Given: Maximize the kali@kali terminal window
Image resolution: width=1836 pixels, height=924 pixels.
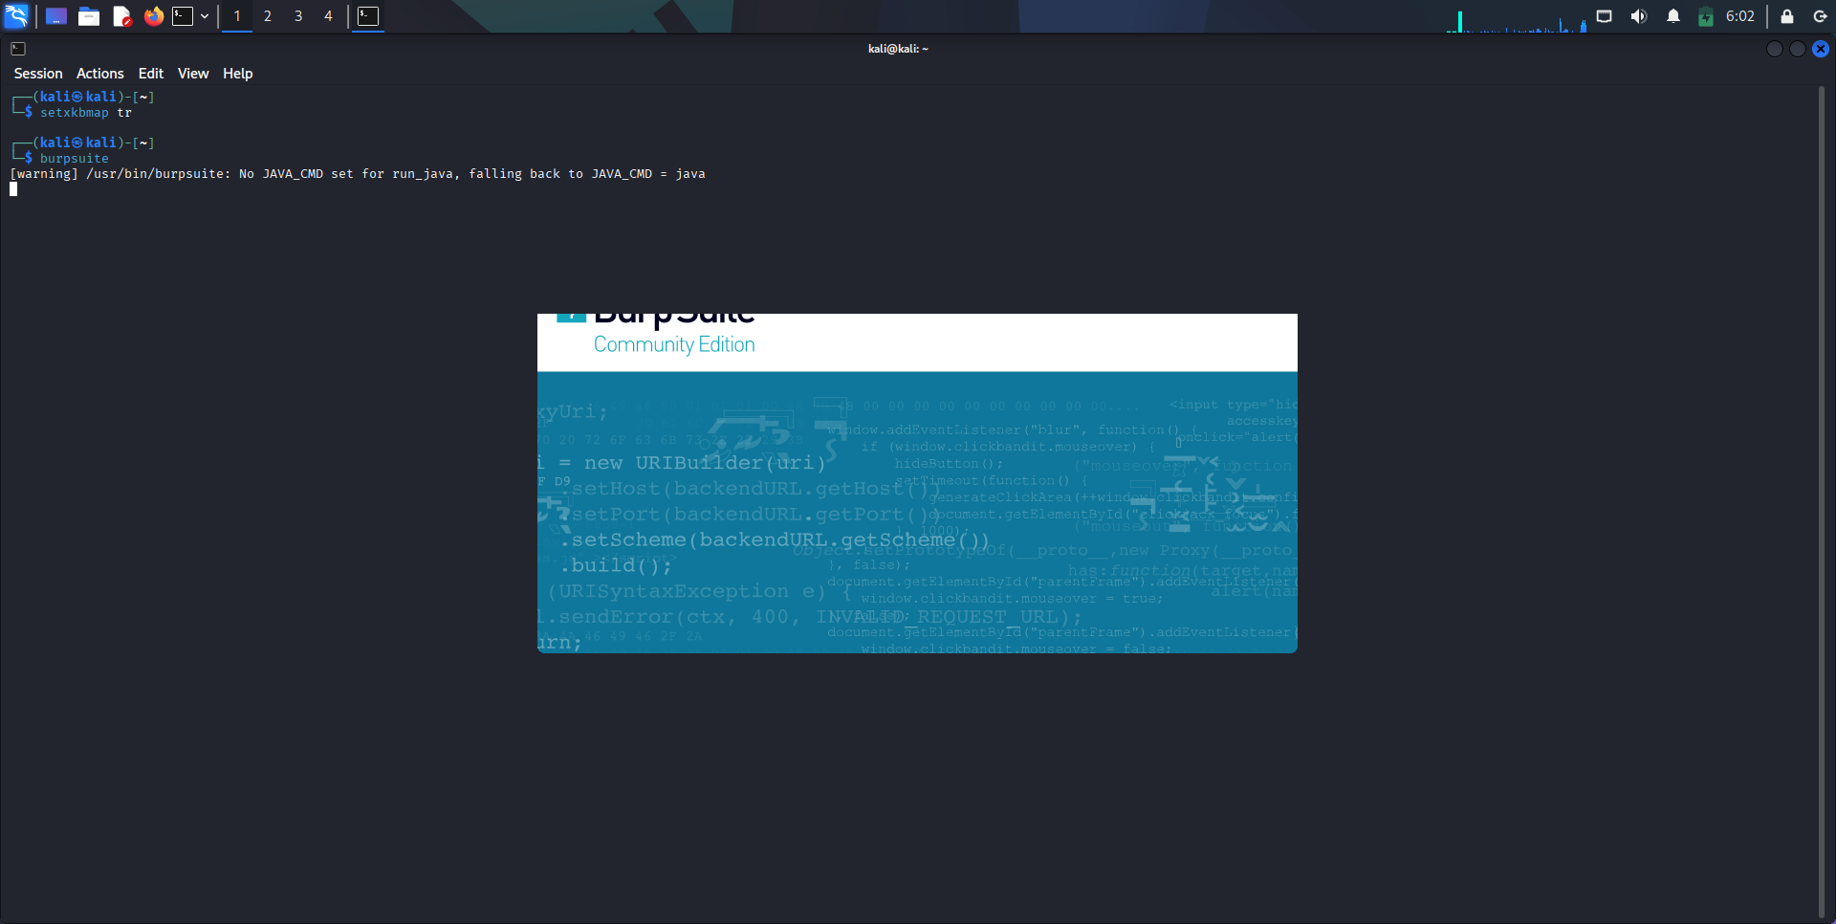Looking at the screenshot, I should click(1798, 49).
